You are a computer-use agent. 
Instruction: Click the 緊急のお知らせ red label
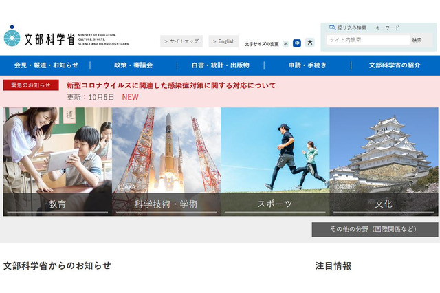point(31,85)
